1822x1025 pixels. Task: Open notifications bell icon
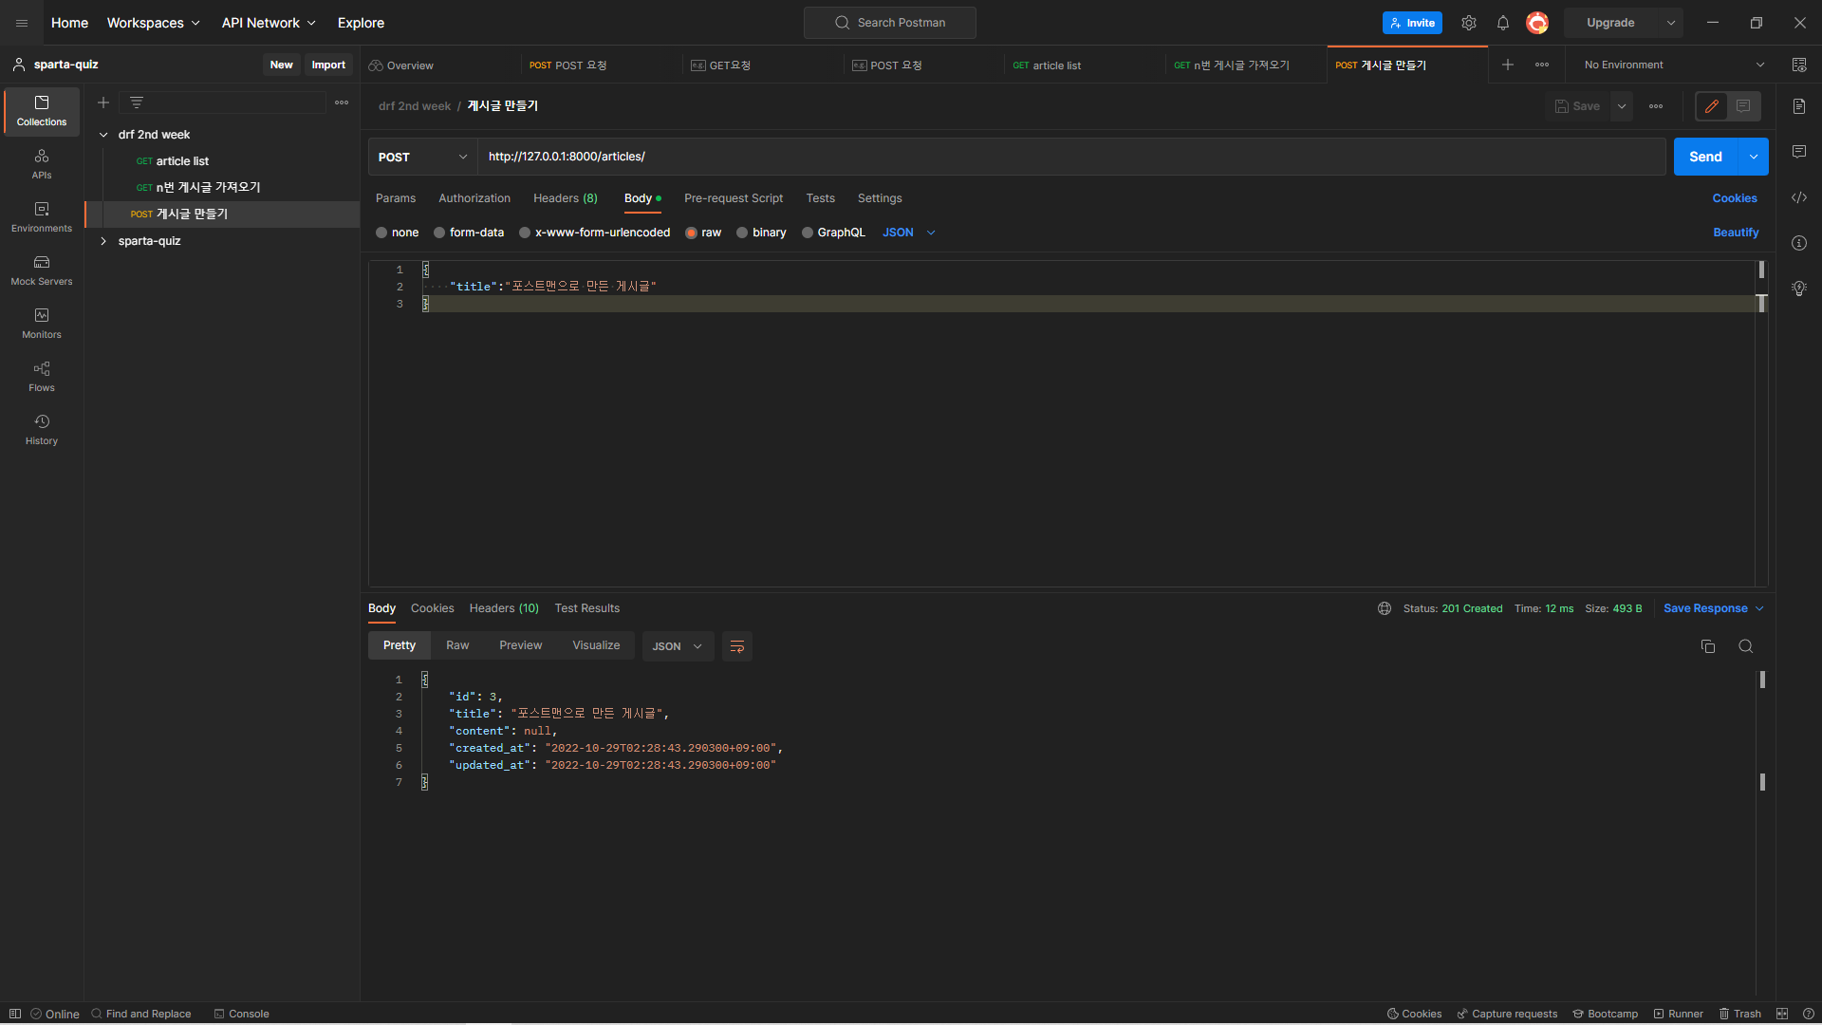1503,23
